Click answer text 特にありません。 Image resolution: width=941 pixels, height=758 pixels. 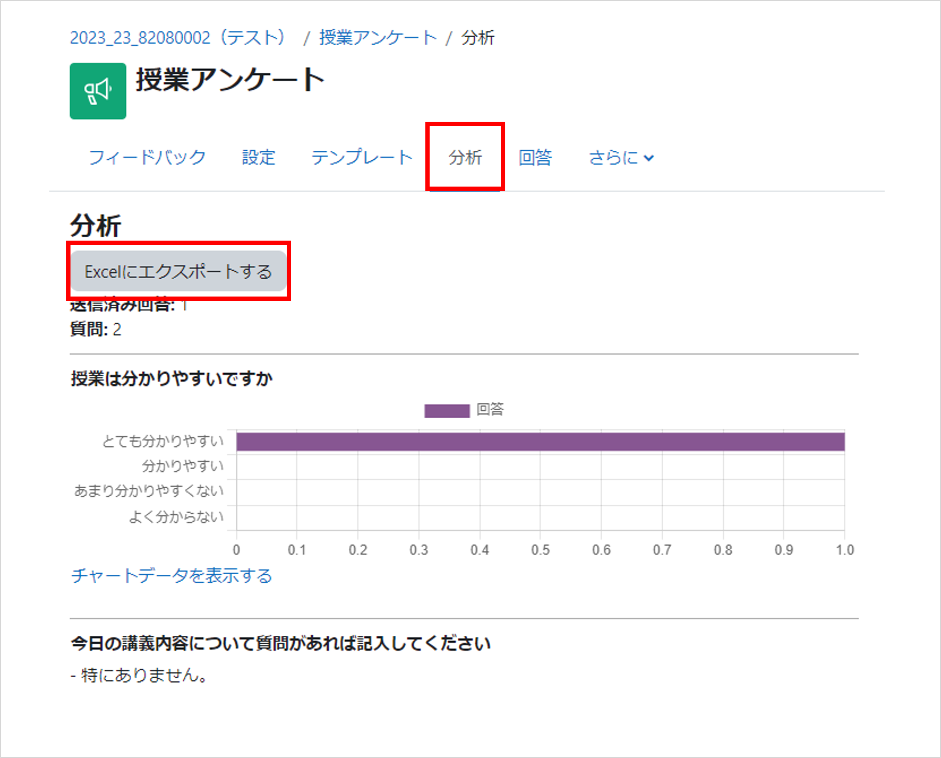144,675
